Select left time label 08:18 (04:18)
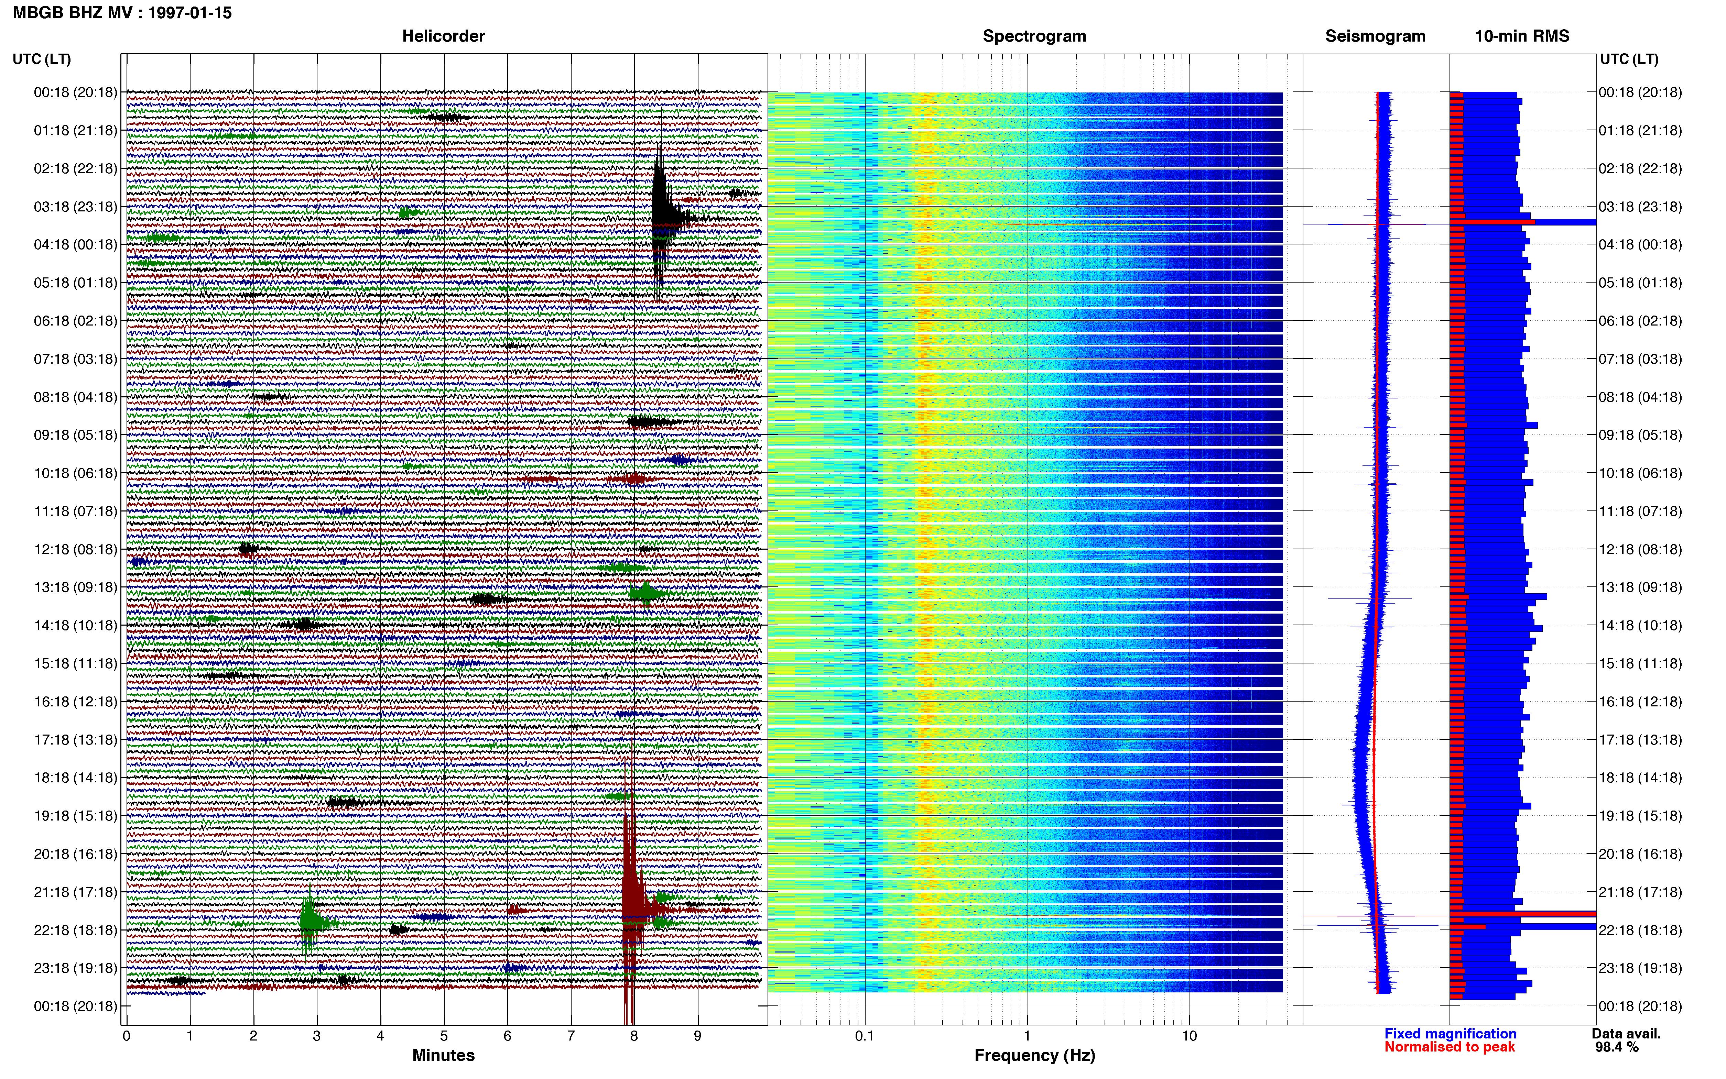The image size is (1726, 1079). [x=76, y=397]
